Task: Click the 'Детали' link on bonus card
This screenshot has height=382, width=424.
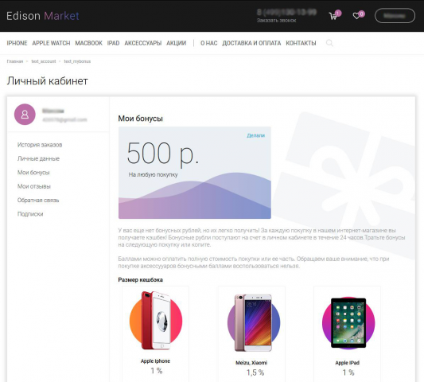Action: (256, 135)
